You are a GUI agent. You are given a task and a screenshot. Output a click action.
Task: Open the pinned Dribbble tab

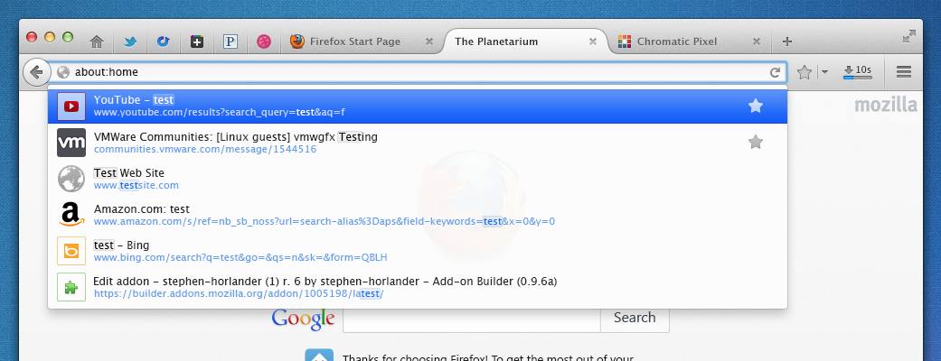coord(264,42)
